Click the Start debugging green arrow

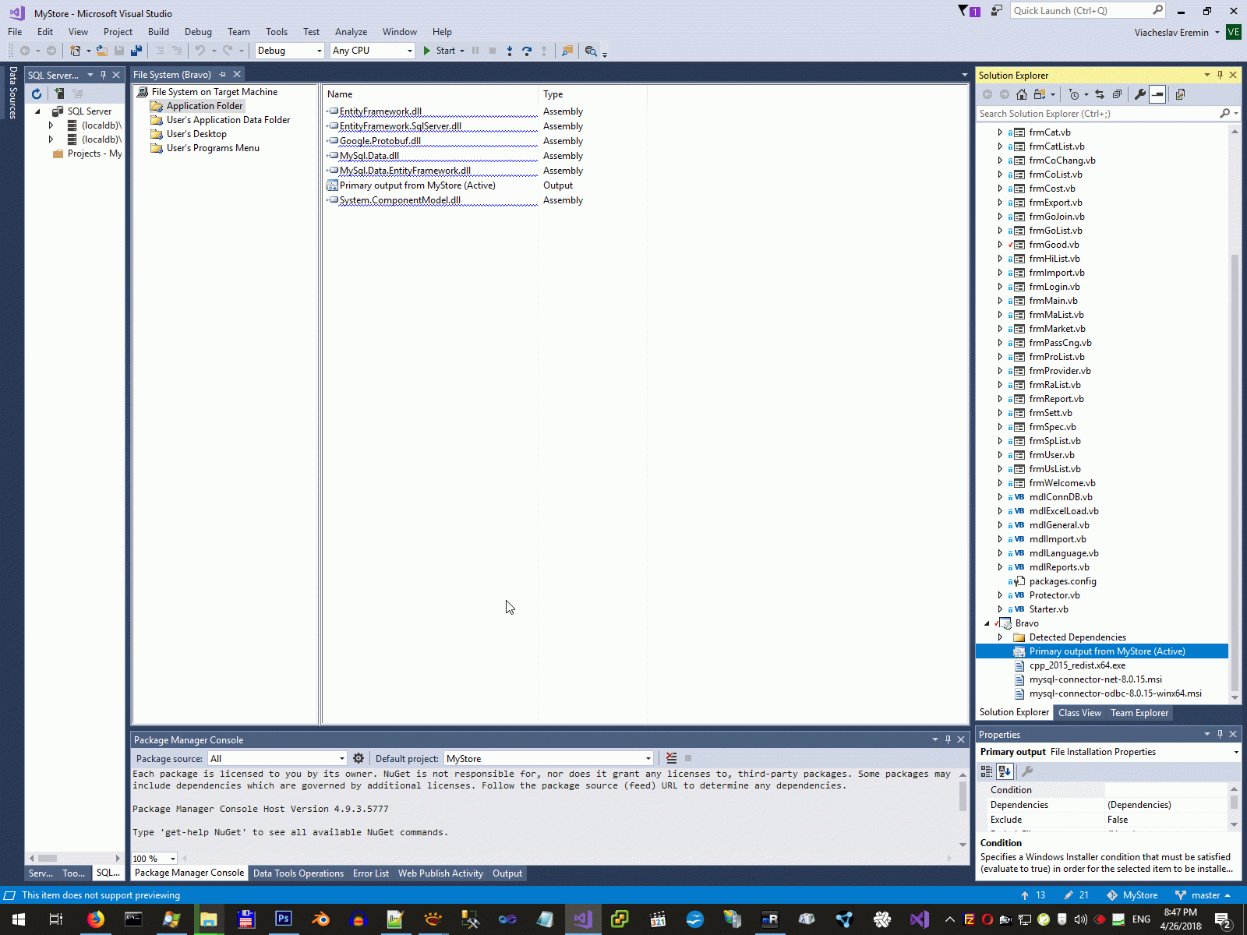pyautogui.click(x=426, y=51)
